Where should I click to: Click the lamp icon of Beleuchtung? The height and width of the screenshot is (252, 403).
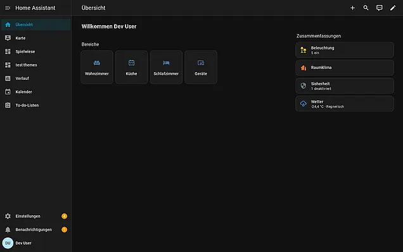(304, 50)
